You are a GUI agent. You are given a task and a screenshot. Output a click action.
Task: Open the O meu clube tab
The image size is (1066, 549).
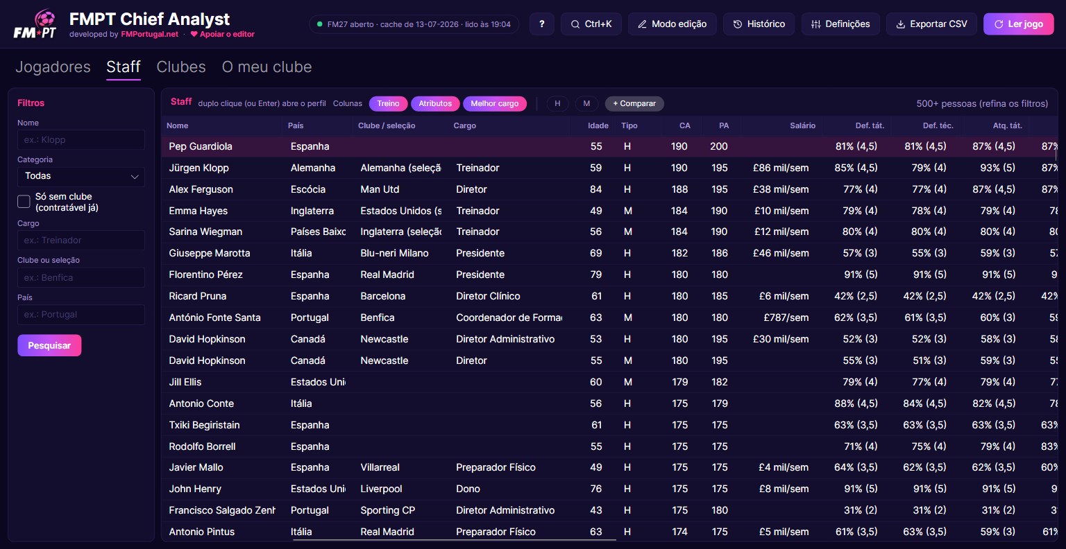pos(266,67)
